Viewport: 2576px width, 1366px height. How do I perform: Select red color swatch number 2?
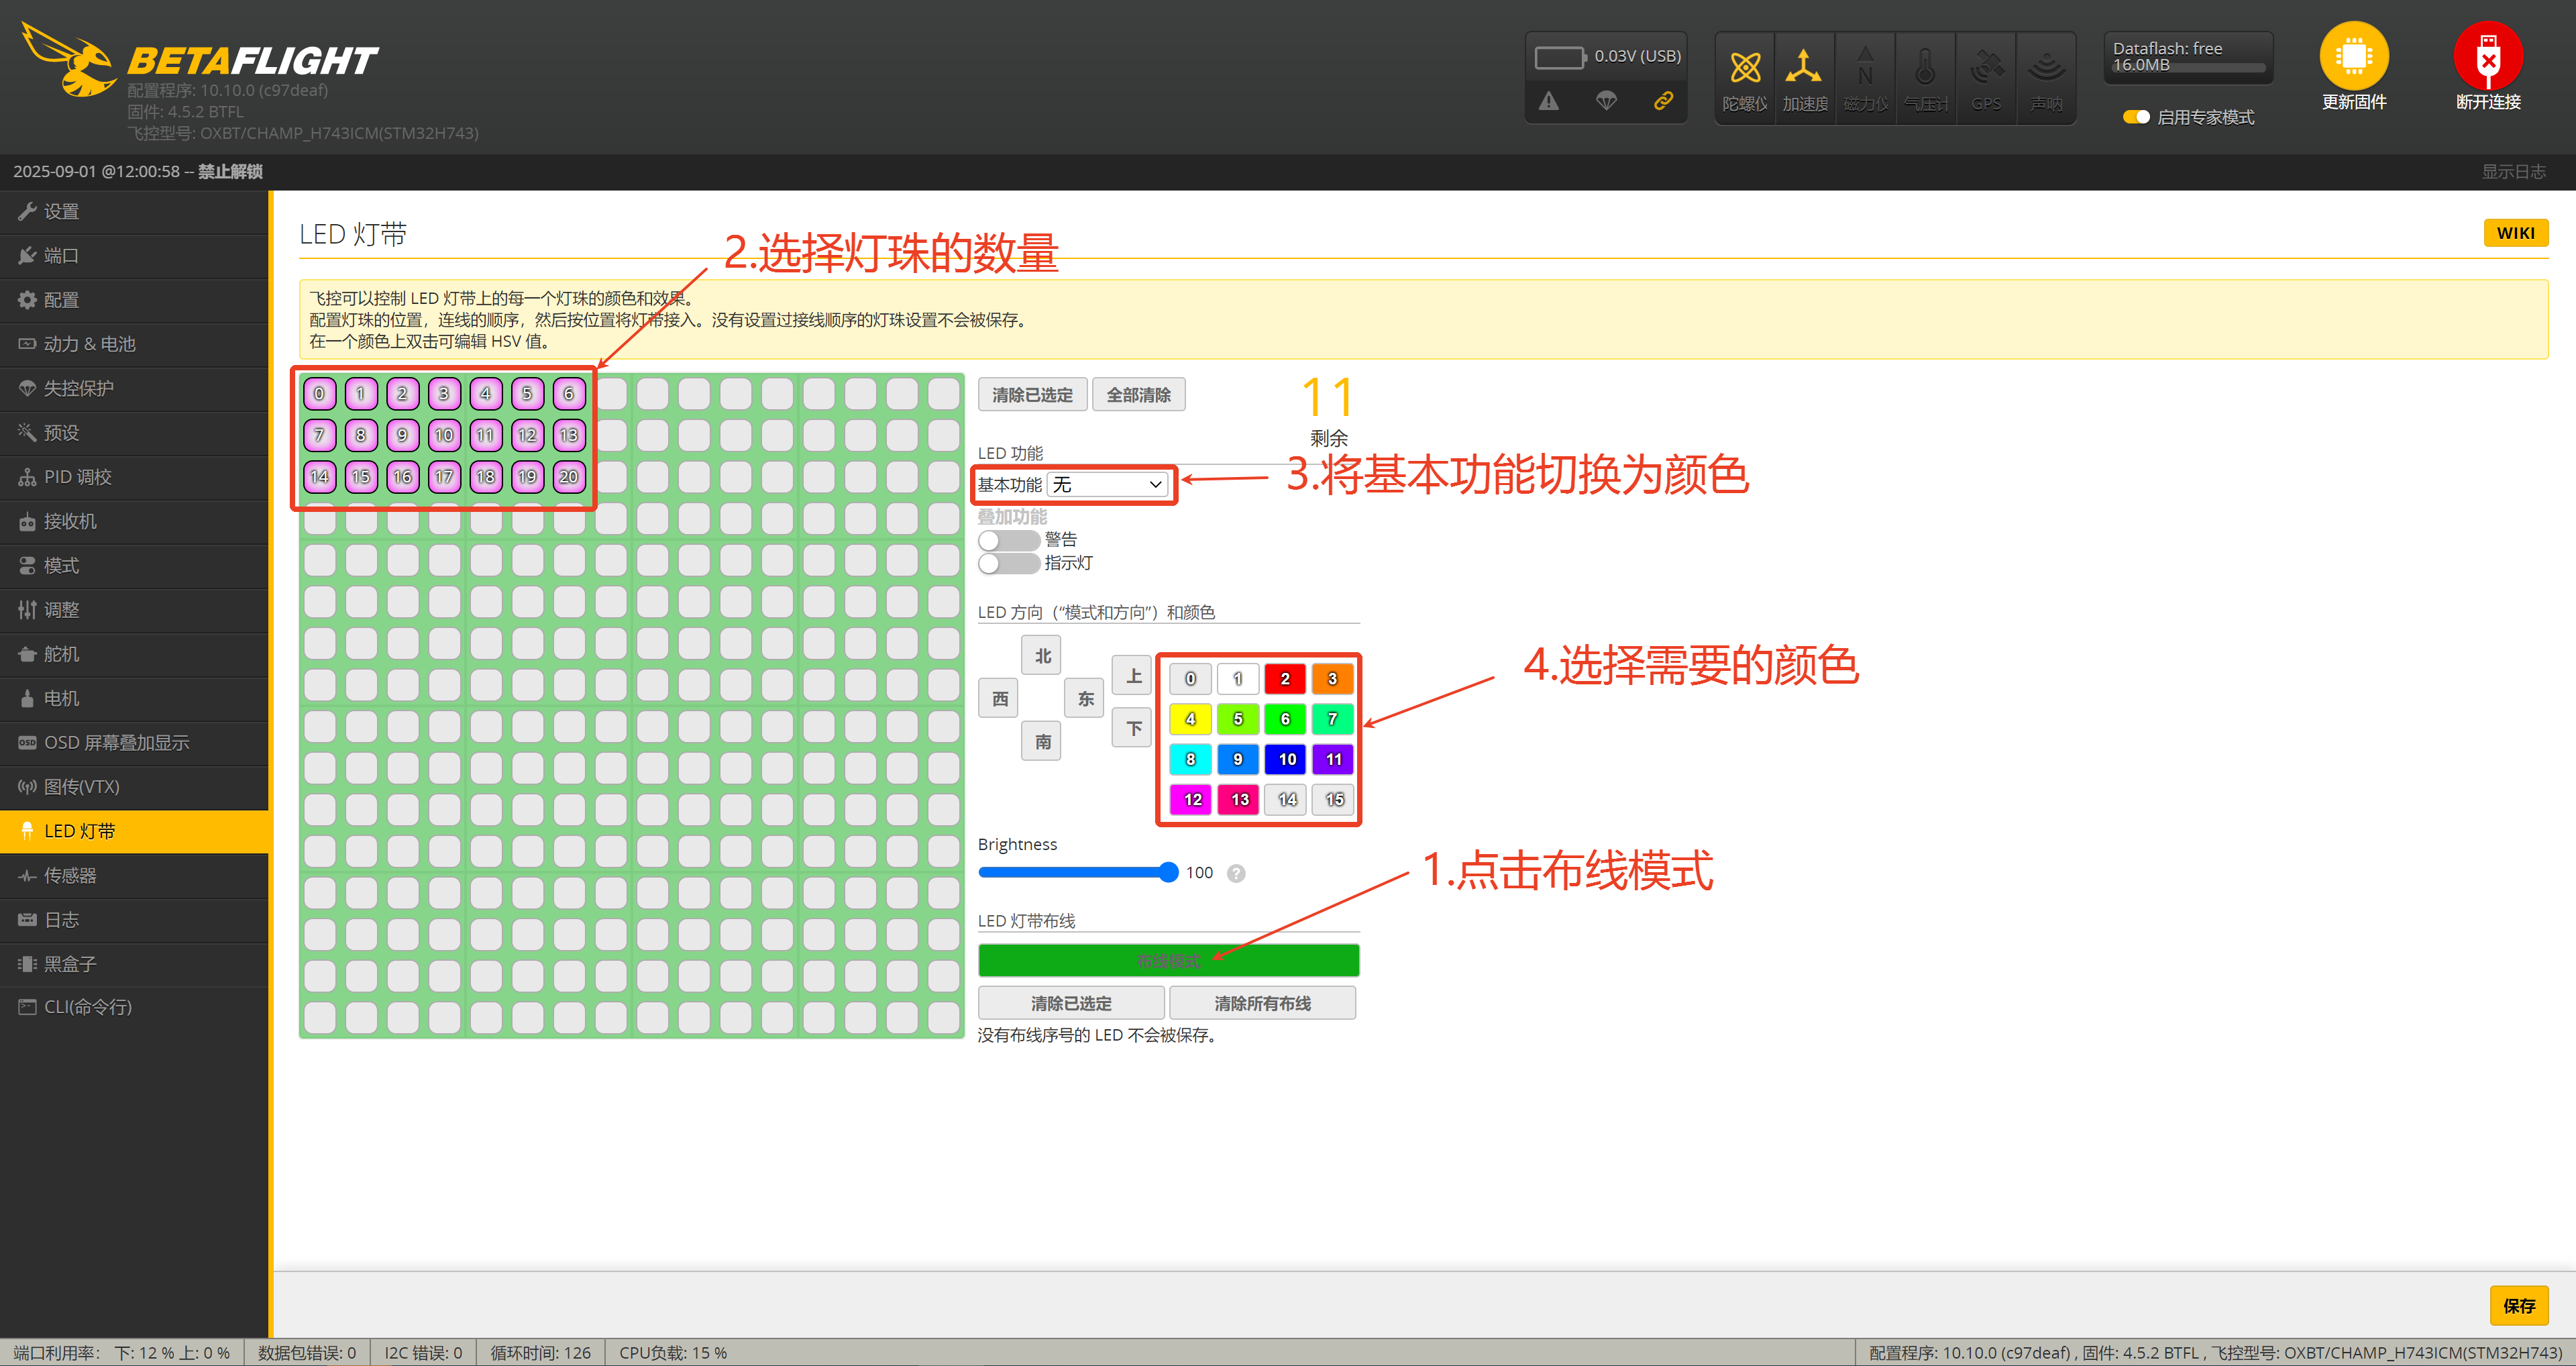(1285, 679)
